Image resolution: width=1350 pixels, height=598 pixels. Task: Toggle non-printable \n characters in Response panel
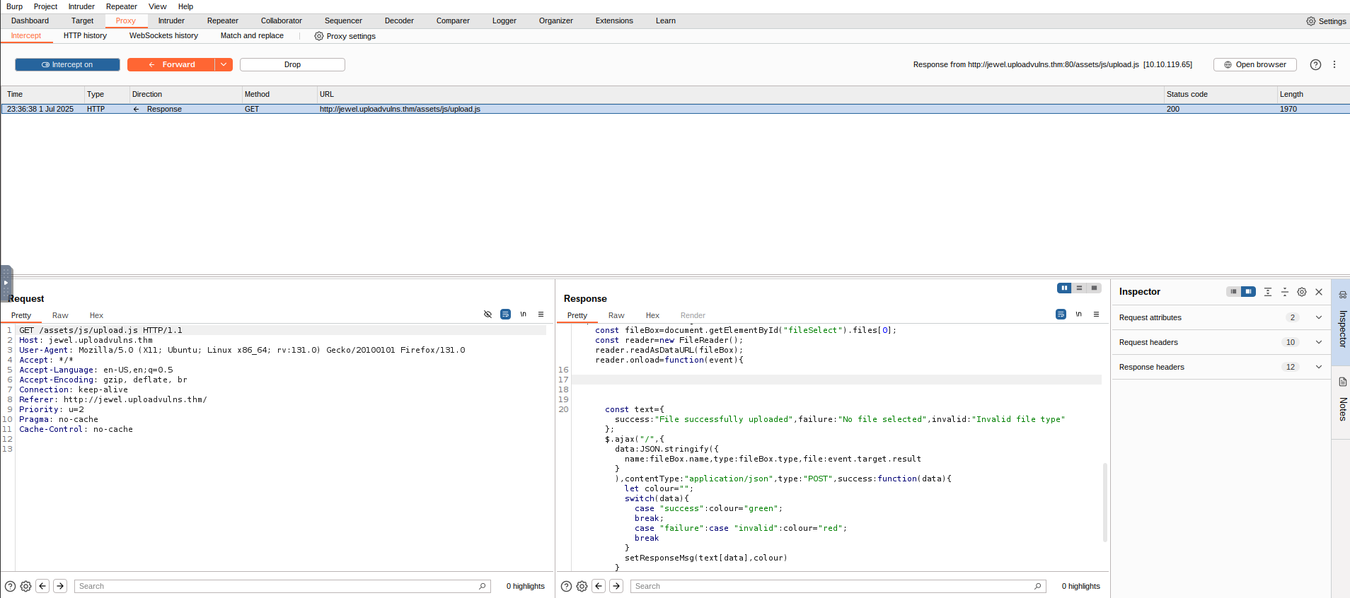click(1079, 315)
